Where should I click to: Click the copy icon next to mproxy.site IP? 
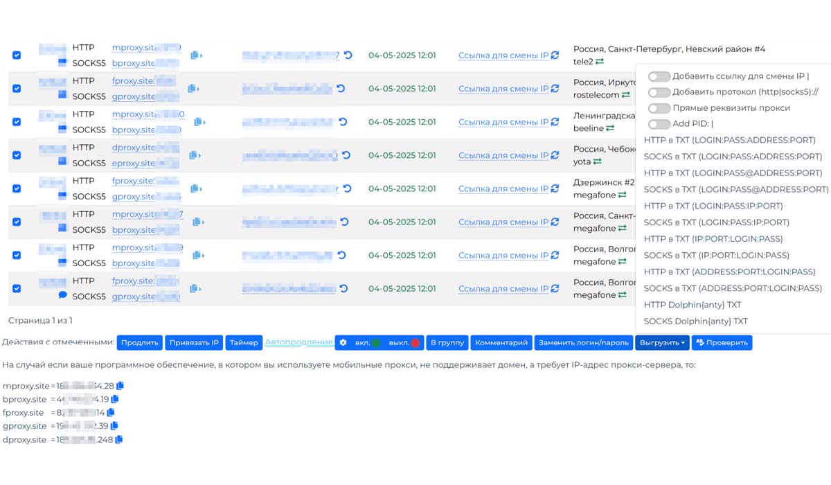pos(120,386)
